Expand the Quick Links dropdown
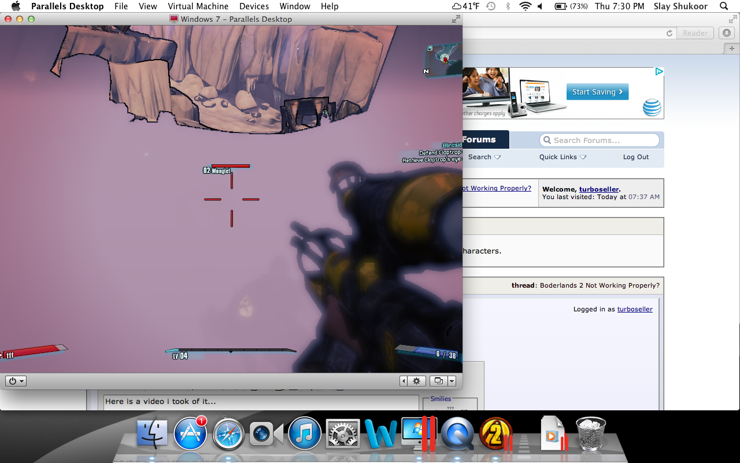 tap(563, 157)
